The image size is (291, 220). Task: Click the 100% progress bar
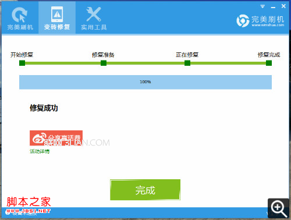(x=145, y=82)
